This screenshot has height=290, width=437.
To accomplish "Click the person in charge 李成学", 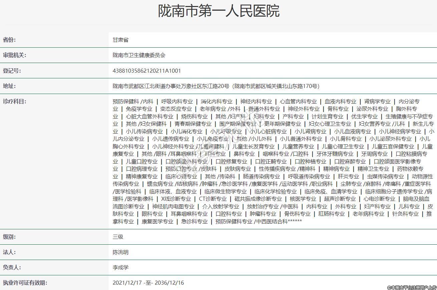I will (120, 268).
